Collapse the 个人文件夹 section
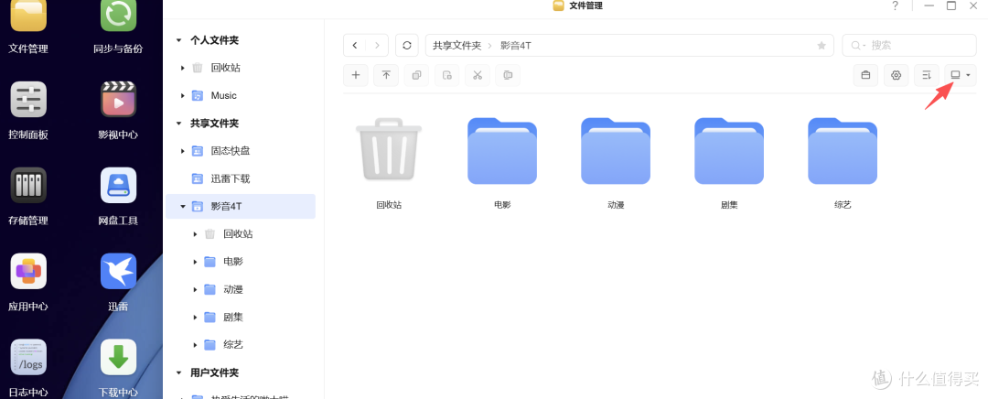The height and width of the screenshot is (399, 988). click(179, 40)
